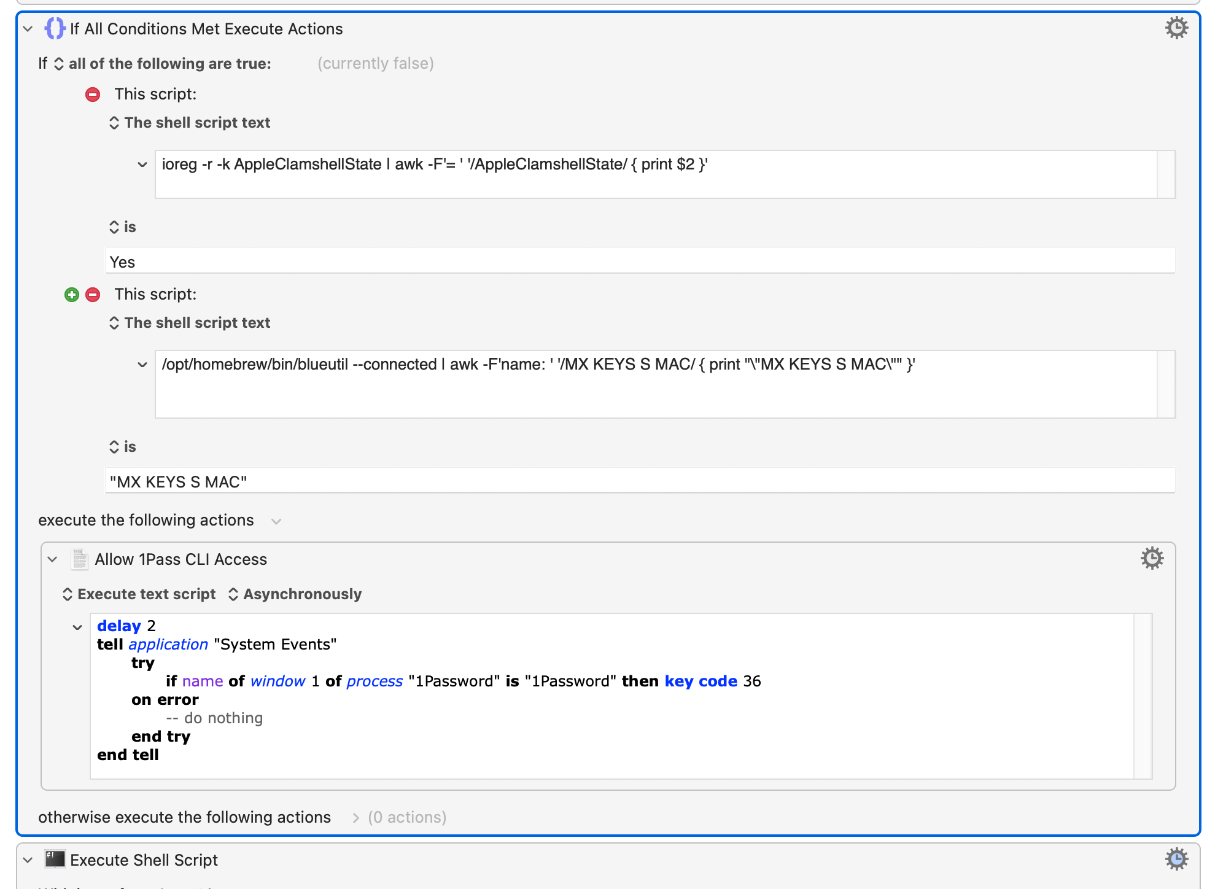Screen dimensions: 1207x889
Task: Open gear menu for Allow 1Pass CLI Access
Action: pyautogui.click(x=1152, y=559)
